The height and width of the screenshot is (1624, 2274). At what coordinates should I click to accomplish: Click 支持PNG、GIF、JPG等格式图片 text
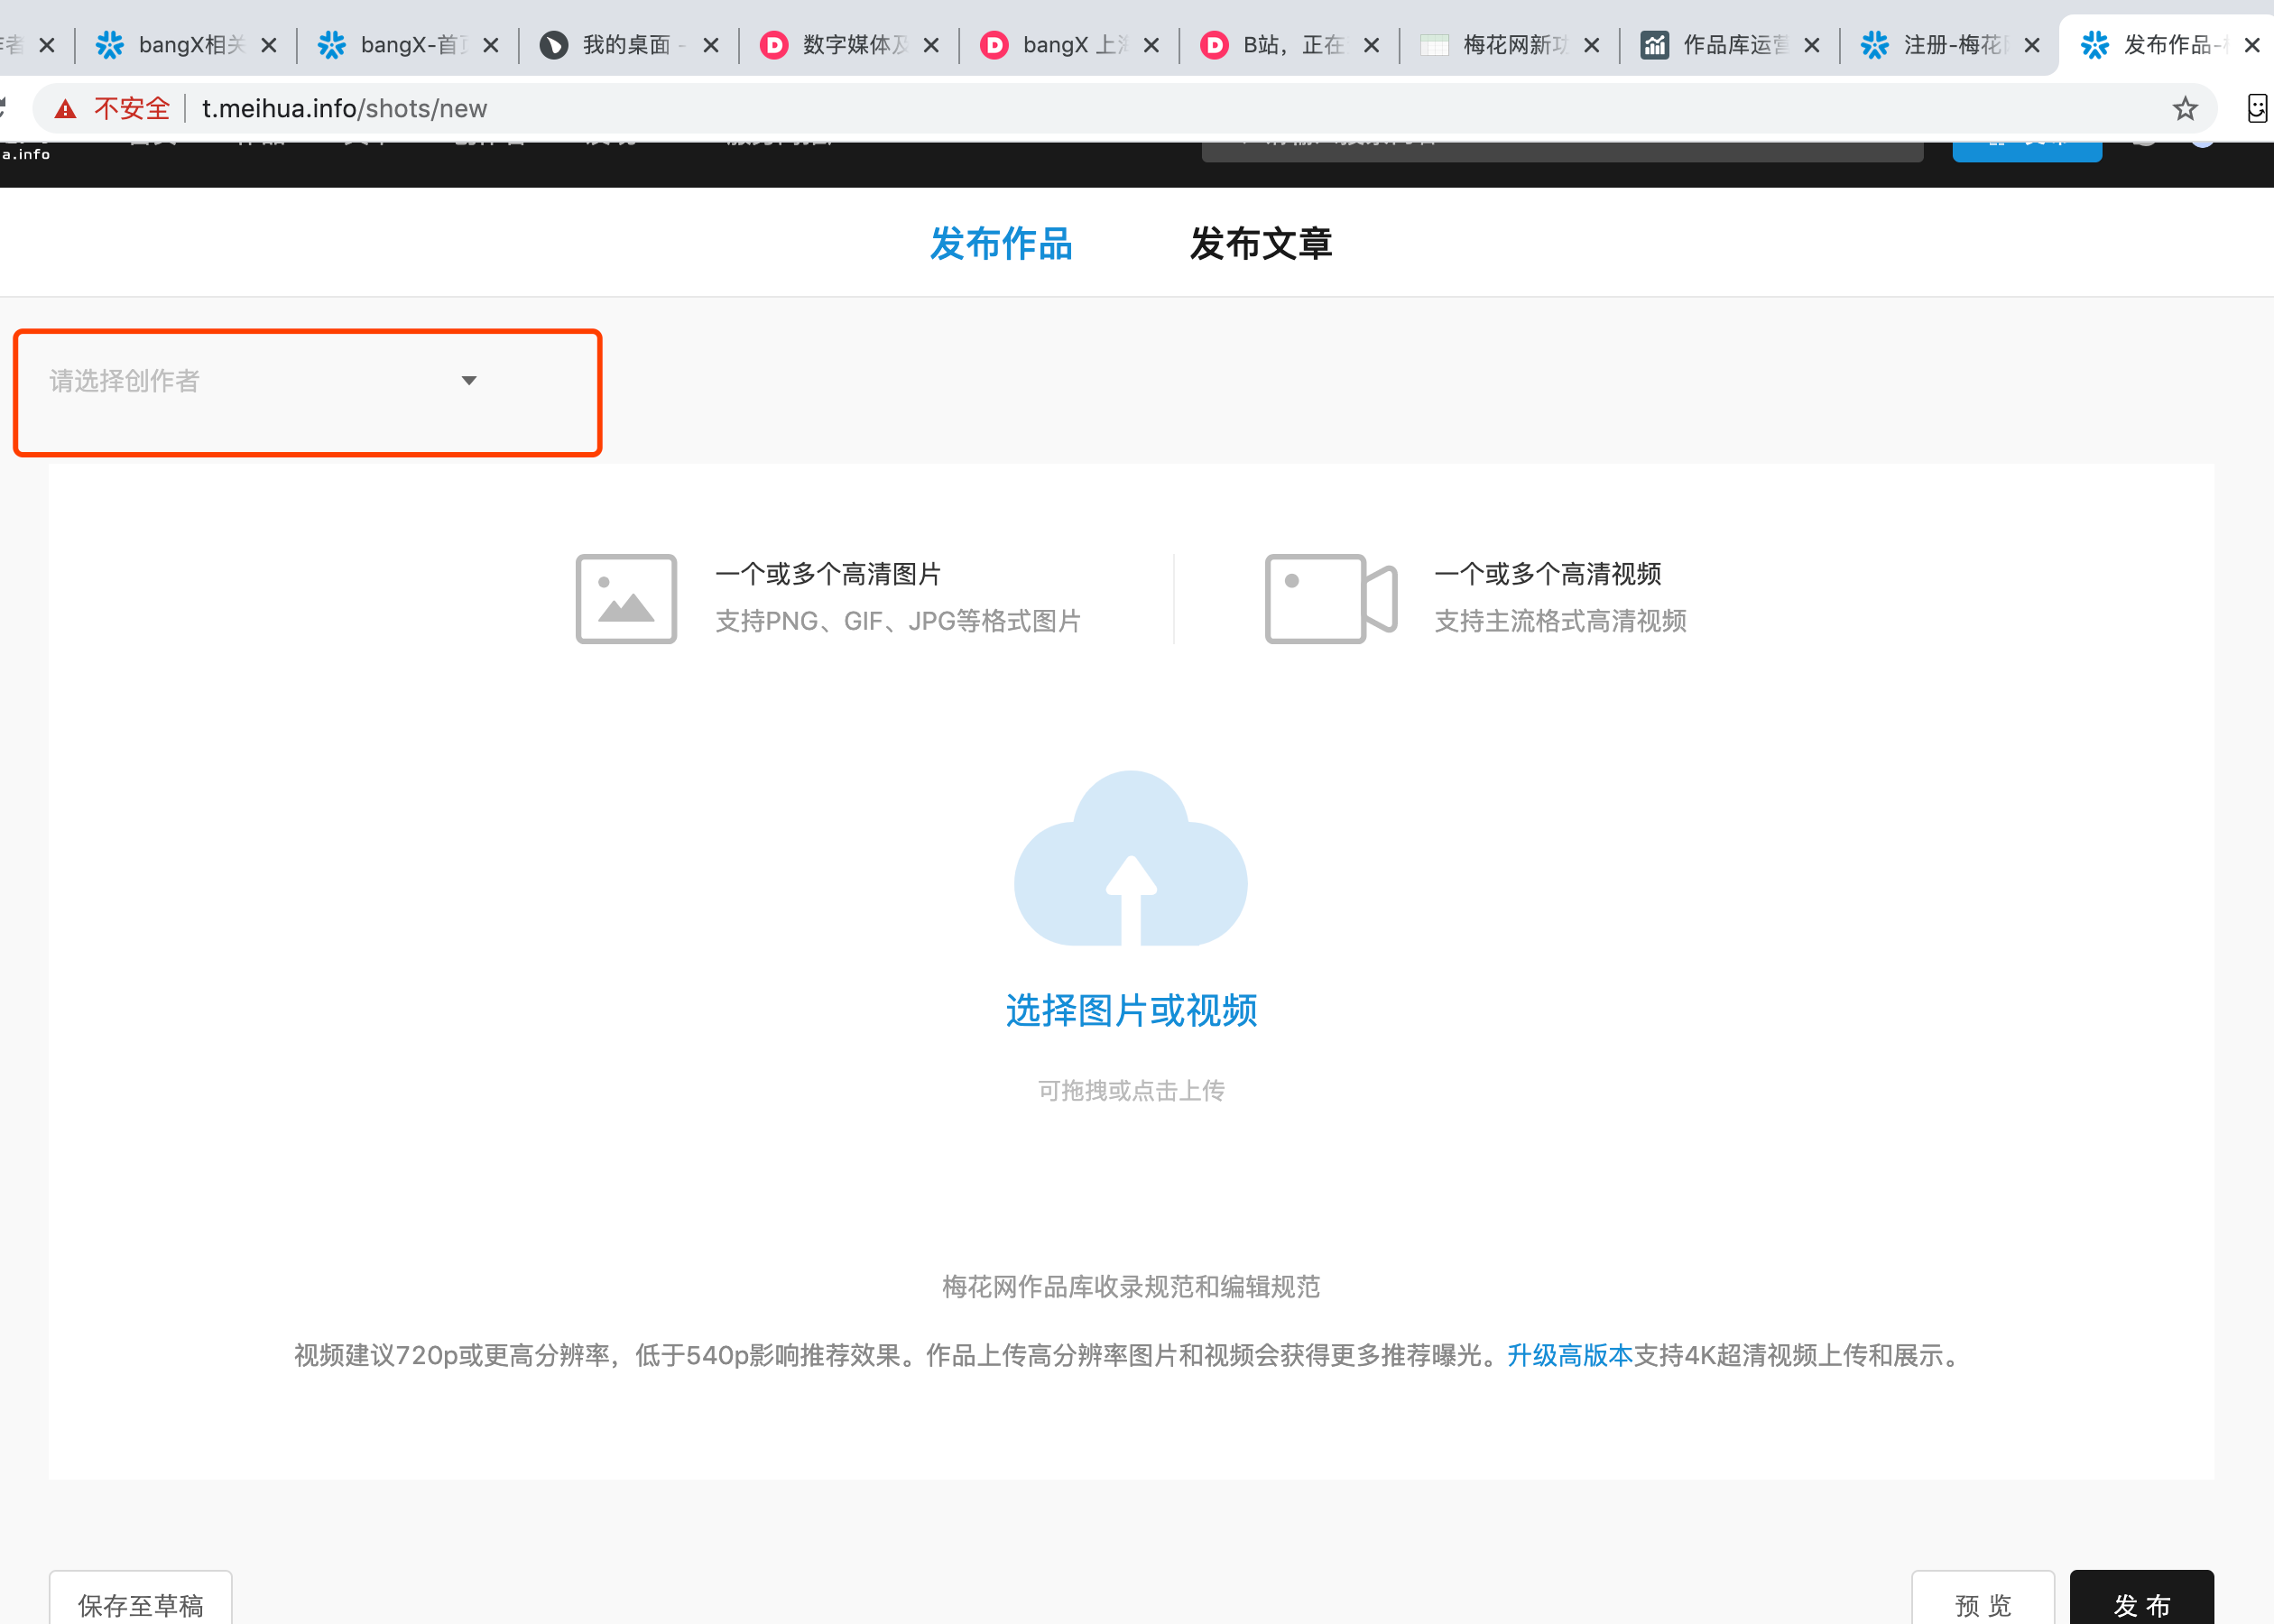click(898, 621)
